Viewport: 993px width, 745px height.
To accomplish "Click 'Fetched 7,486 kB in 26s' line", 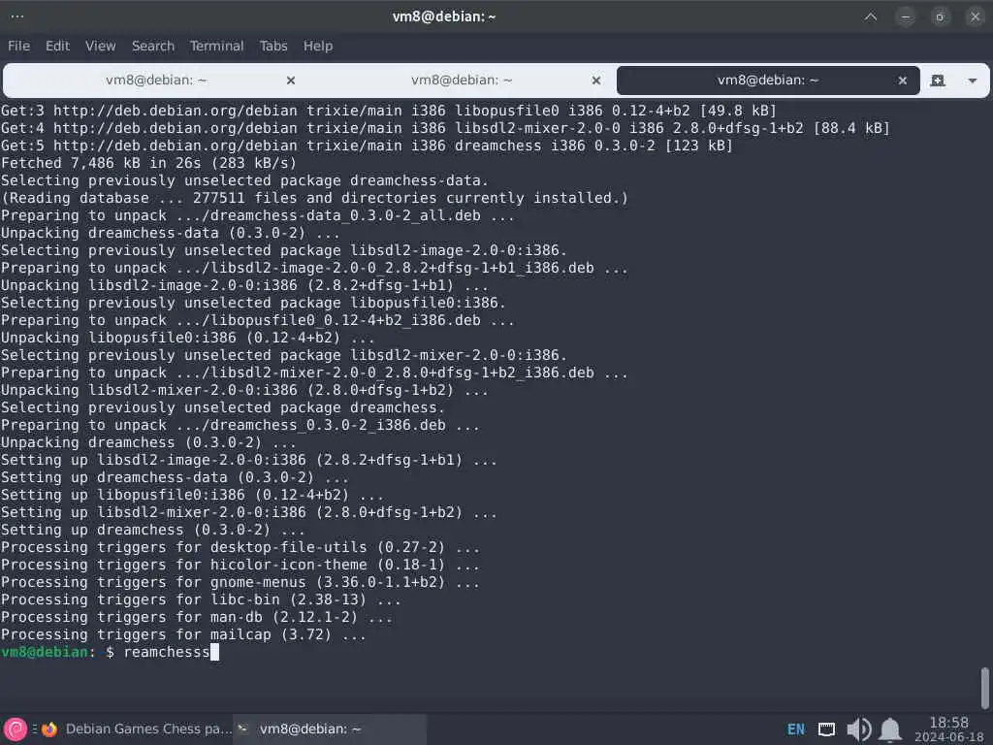I will 148,163.
